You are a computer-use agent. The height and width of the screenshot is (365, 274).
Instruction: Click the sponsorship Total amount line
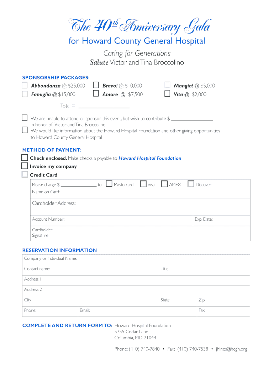pyautogui.click(x=104, y=106)
